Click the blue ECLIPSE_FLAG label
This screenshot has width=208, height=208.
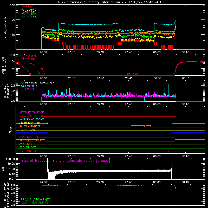tap(28, 133)
